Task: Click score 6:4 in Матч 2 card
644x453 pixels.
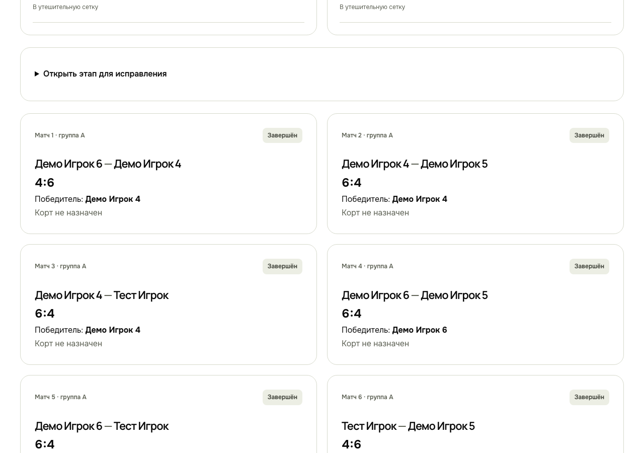Action: pos(351,182)
